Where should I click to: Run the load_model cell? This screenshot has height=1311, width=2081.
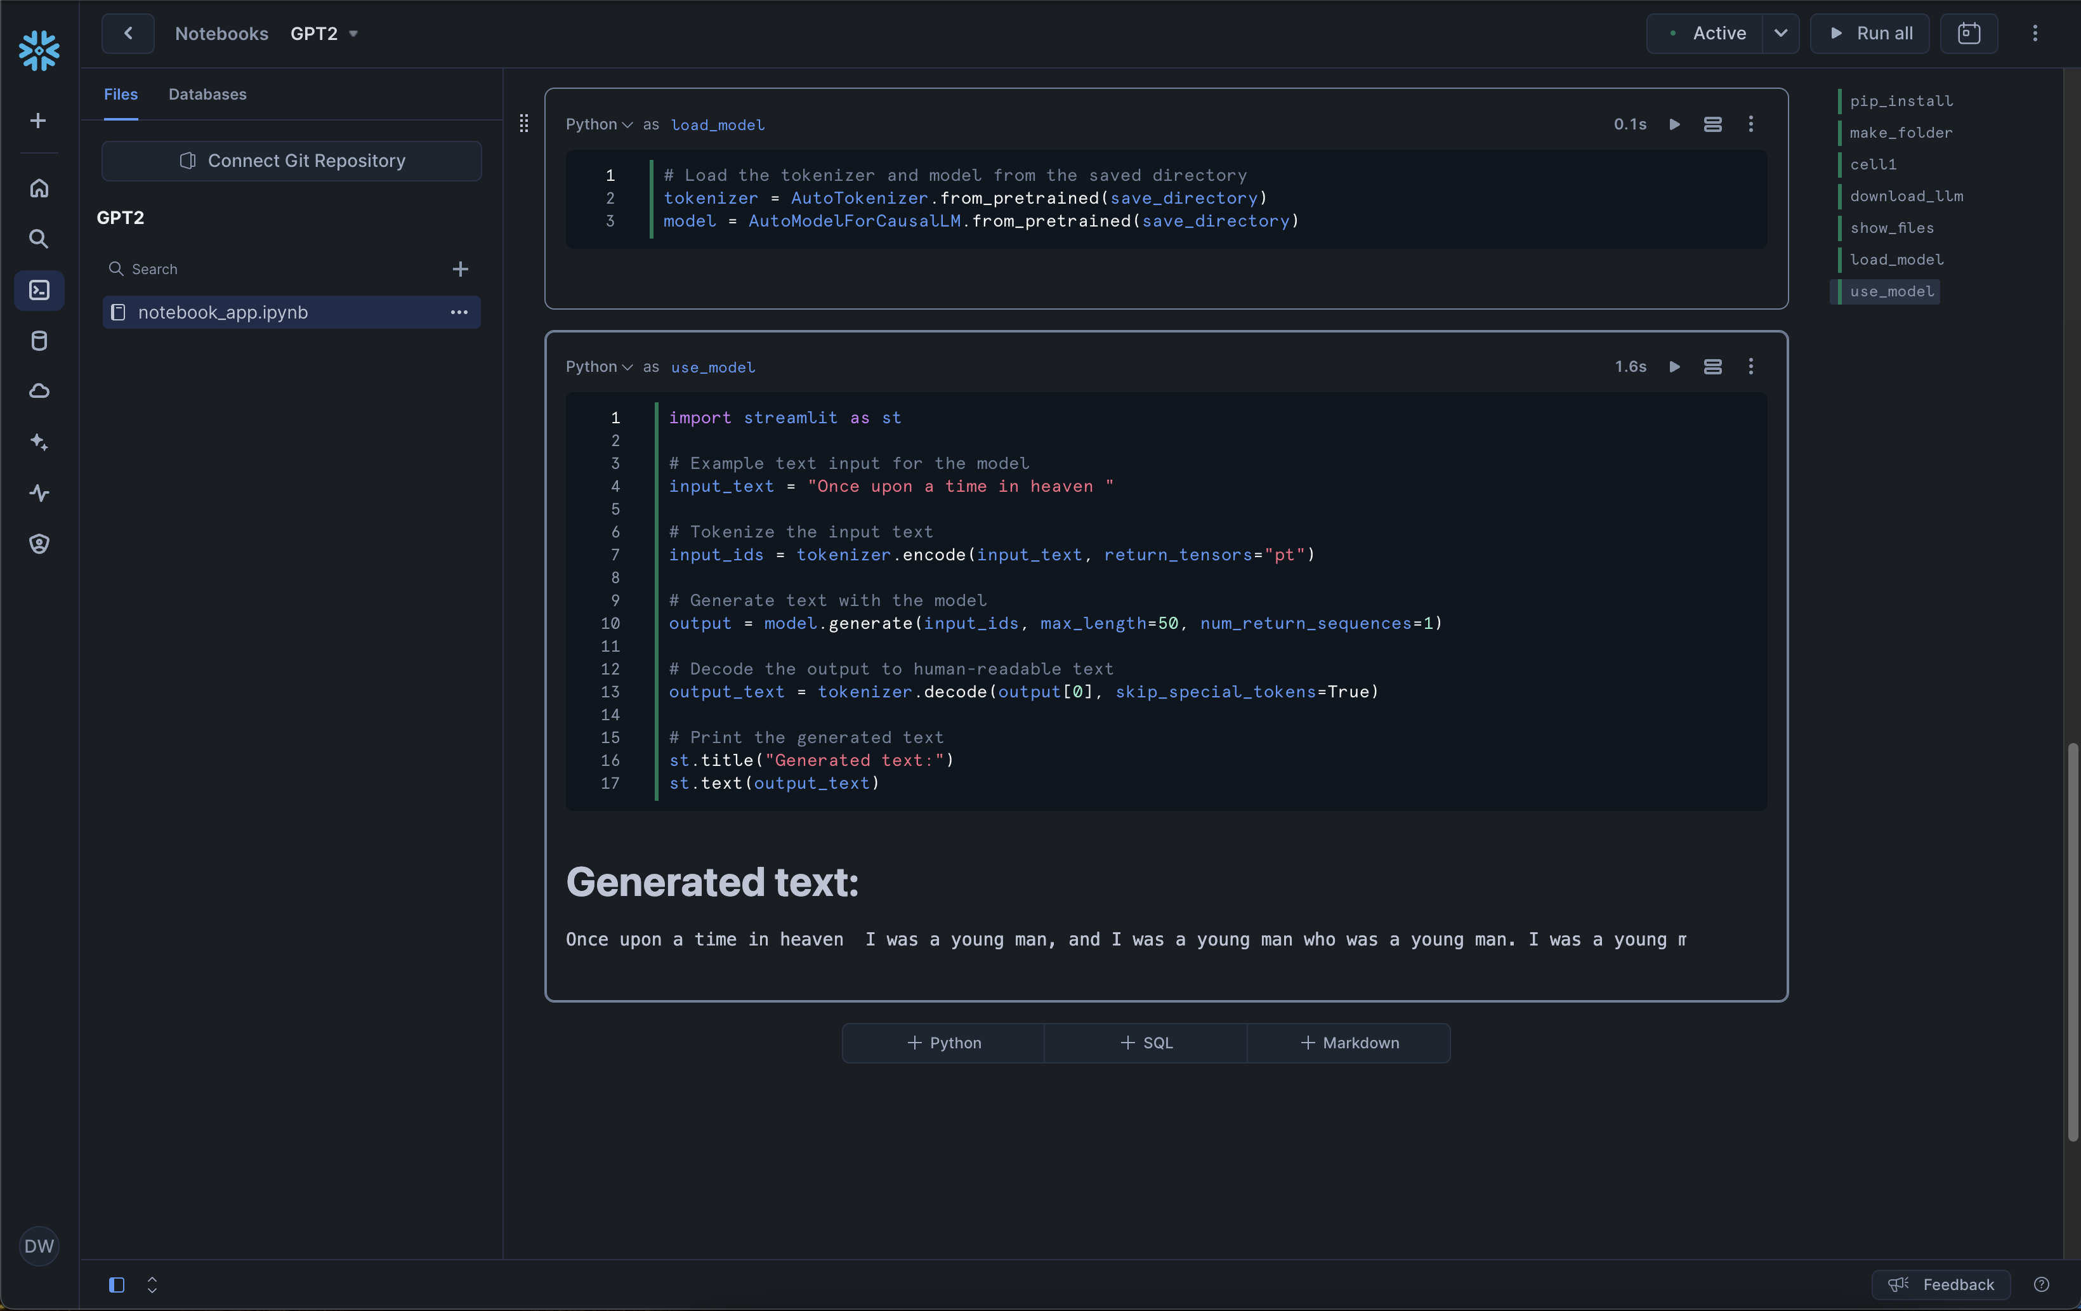click(1674, 124)
